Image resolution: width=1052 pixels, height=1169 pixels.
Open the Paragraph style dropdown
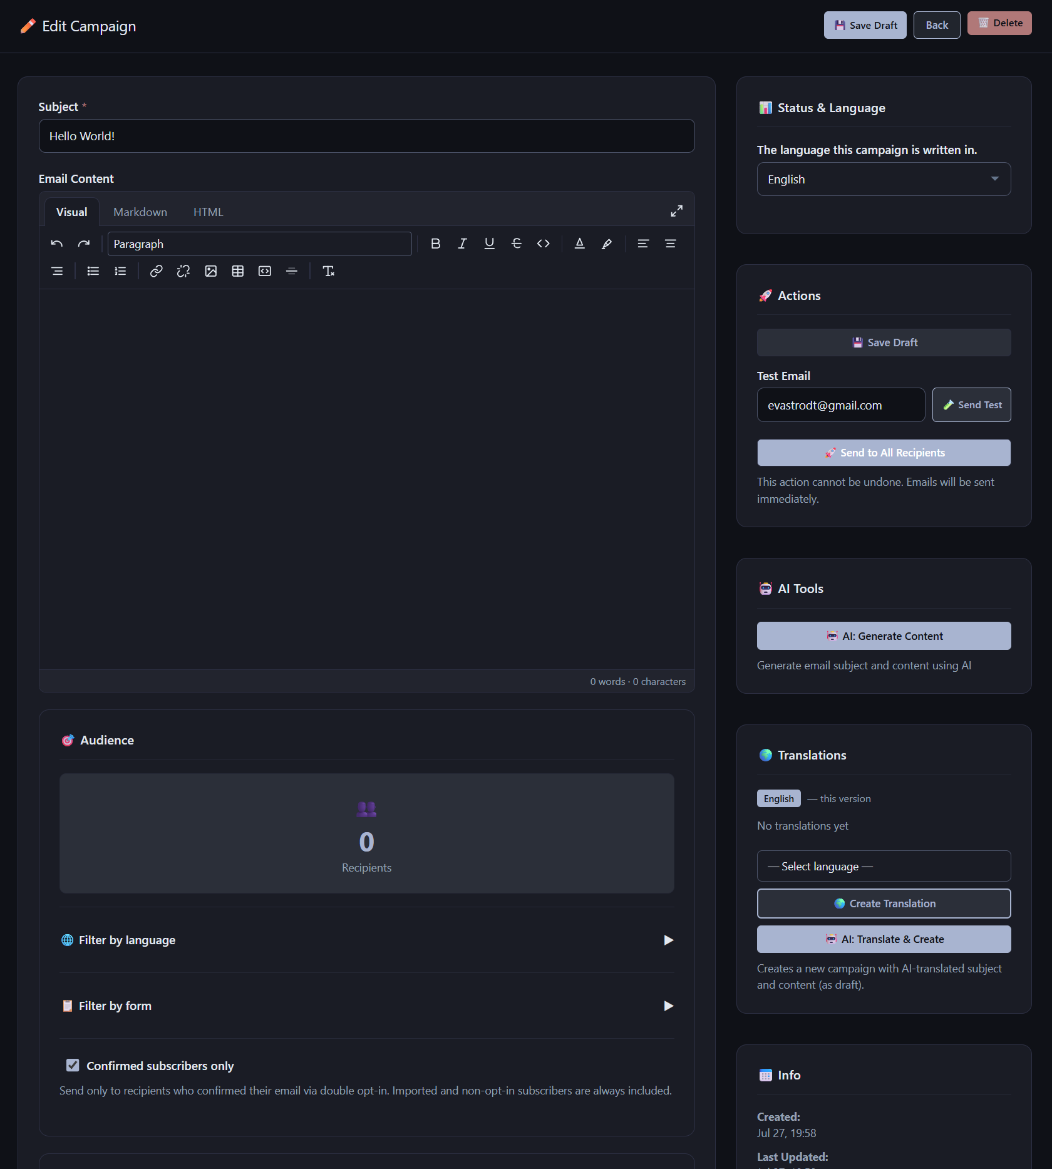click(x=260, y=244)
